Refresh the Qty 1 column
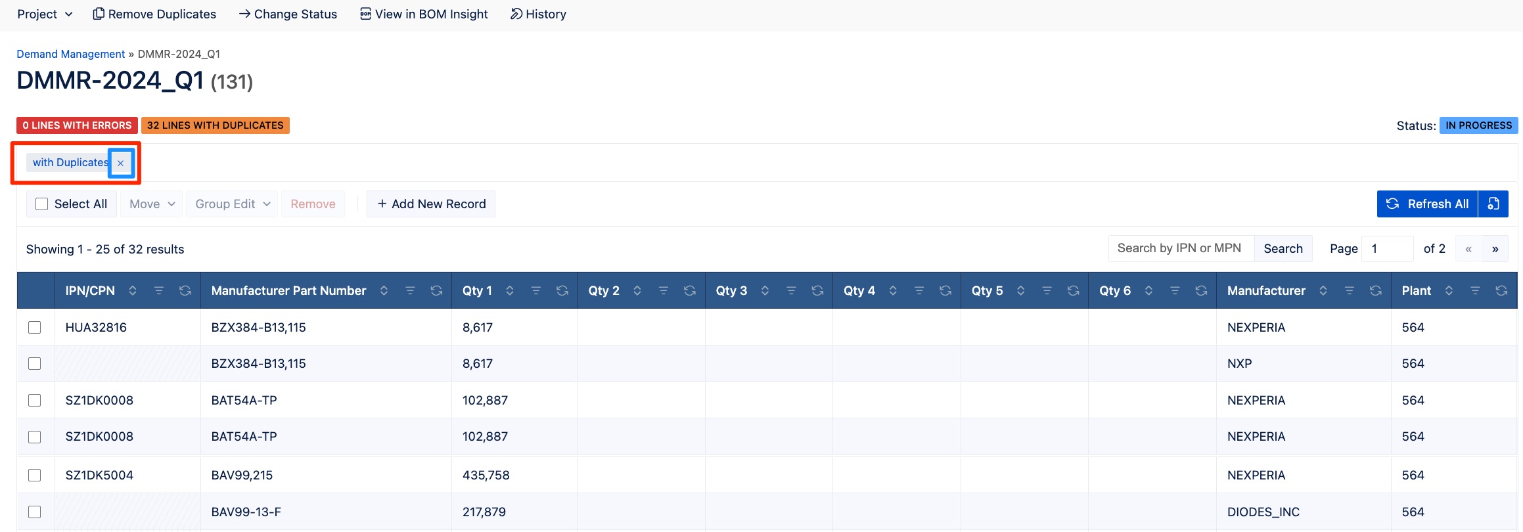 pos(562,290)
